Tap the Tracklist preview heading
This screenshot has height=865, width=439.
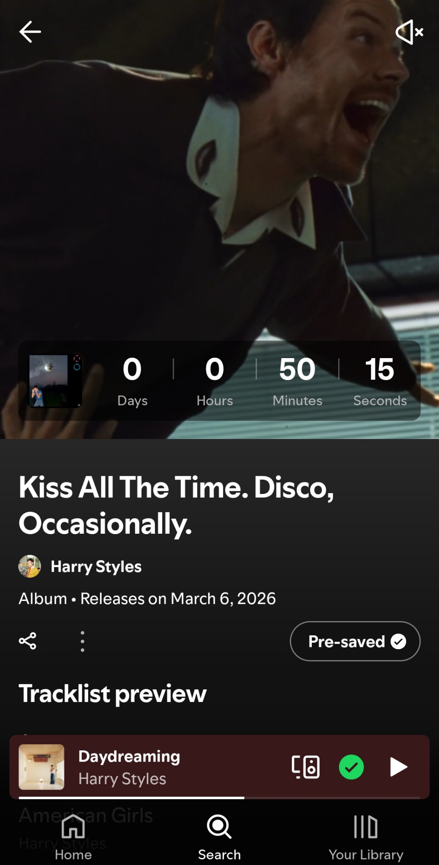click(112, 694)
